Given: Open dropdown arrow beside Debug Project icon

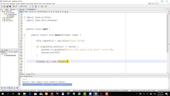Looking at the screenshot, I should click(44, 6).
